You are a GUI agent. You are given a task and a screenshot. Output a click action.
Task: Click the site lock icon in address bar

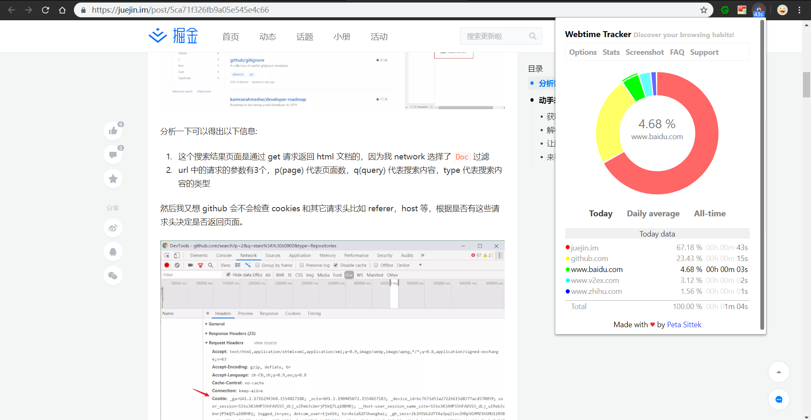click(x=83, y=10)
